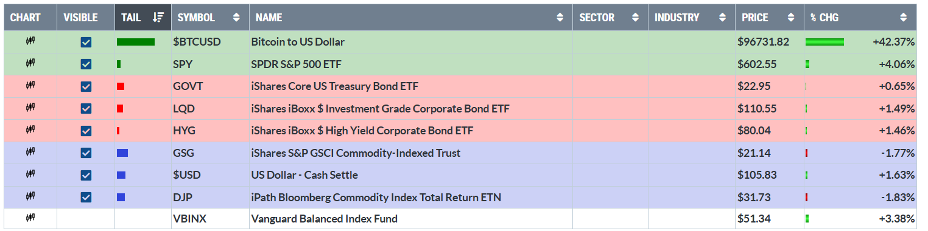Open the chart icon for $USD
The height and width of the screenshot is (231, 928).
click(30, 174)
